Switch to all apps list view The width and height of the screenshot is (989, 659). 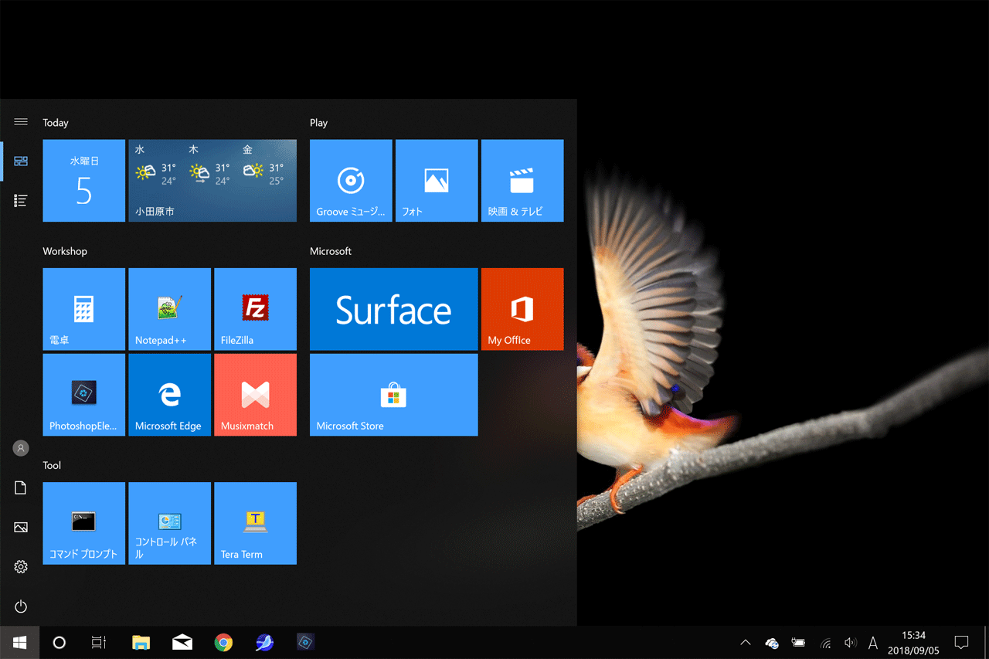click(x=21, y=201)
